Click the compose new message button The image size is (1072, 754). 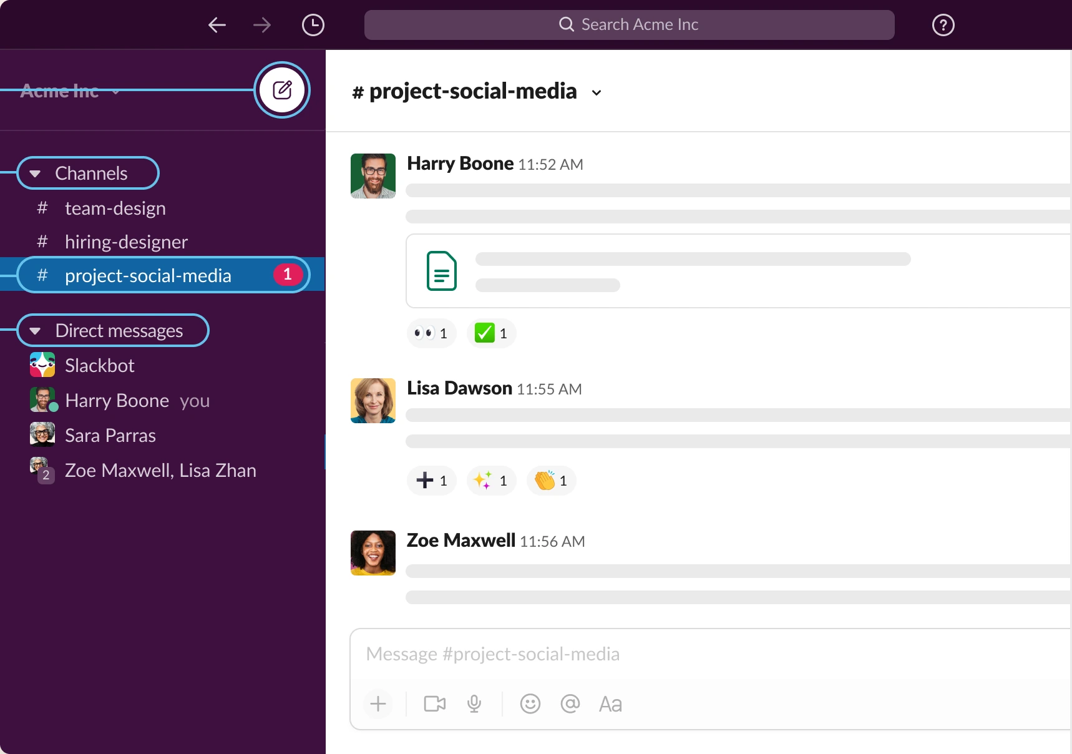click(282, 90)
